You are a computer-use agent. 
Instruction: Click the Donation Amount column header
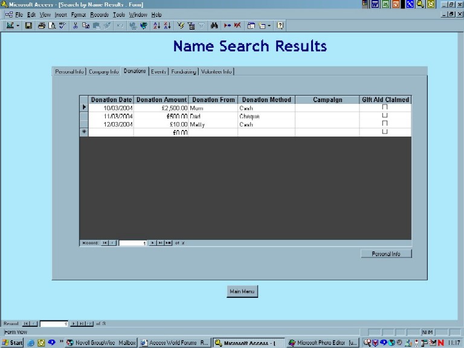[x=161, y=100]
